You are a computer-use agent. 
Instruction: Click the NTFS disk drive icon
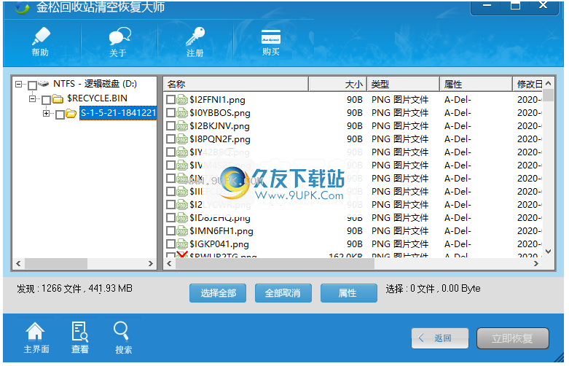point(44,84)
